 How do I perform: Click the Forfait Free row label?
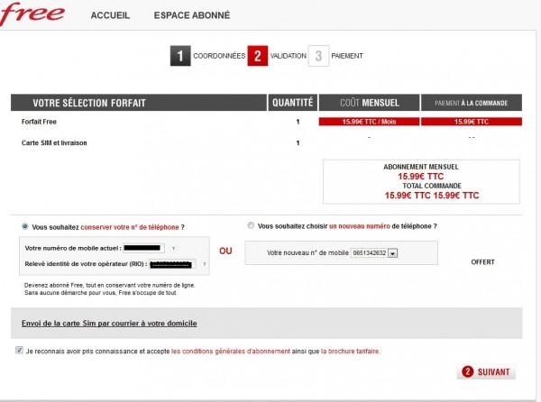pyautogui.click(x=39, y=122)
